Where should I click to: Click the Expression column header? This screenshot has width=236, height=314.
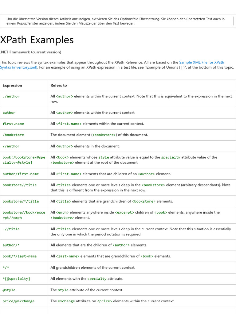tap(12, 86)
